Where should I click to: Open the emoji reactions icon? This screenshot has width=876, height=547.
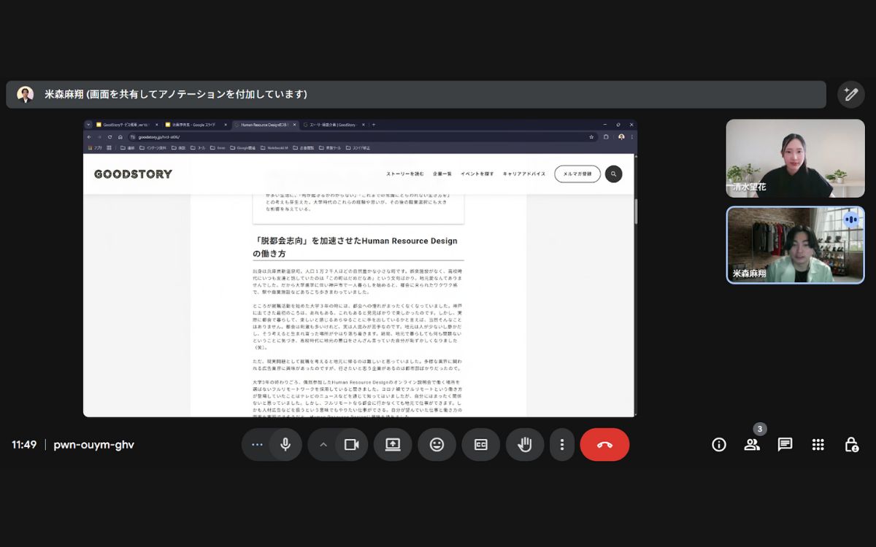click(x=437, y=445)
